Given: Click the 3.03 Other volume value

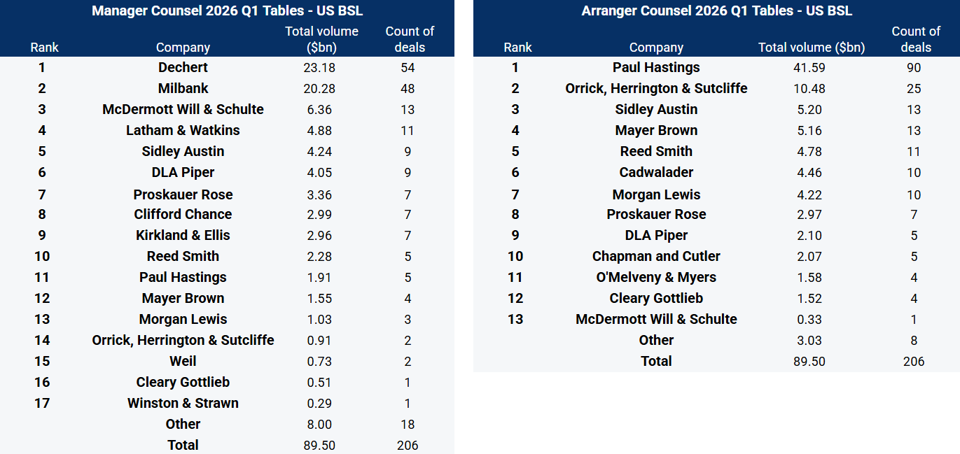Looking at the screenshot, I should pyautogui.click(x=811, y=341).
